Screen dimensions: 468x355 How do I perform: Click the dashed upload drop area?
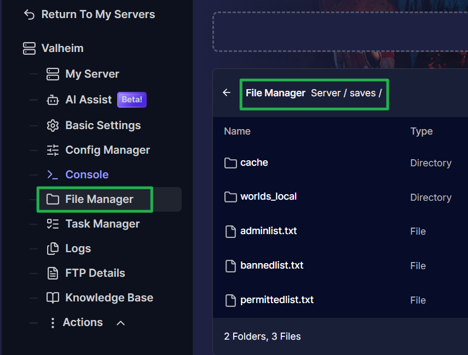[340, 32]
